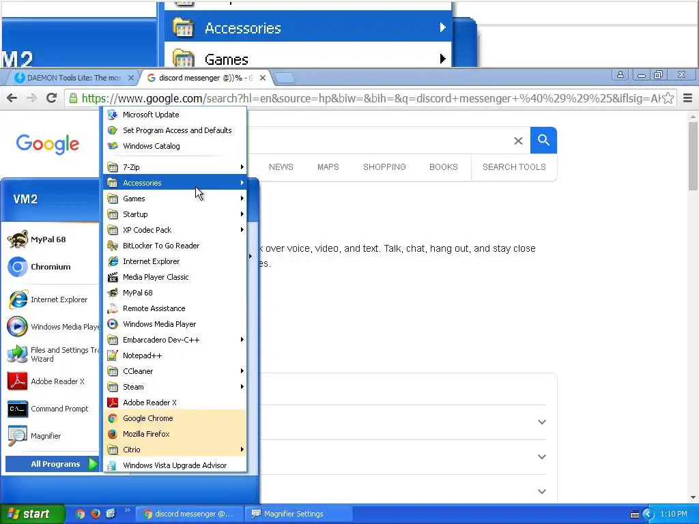Click Firefox quick launch icon on taskbar
The width and height of the screenshot is (699, 524).
point(96,514)
